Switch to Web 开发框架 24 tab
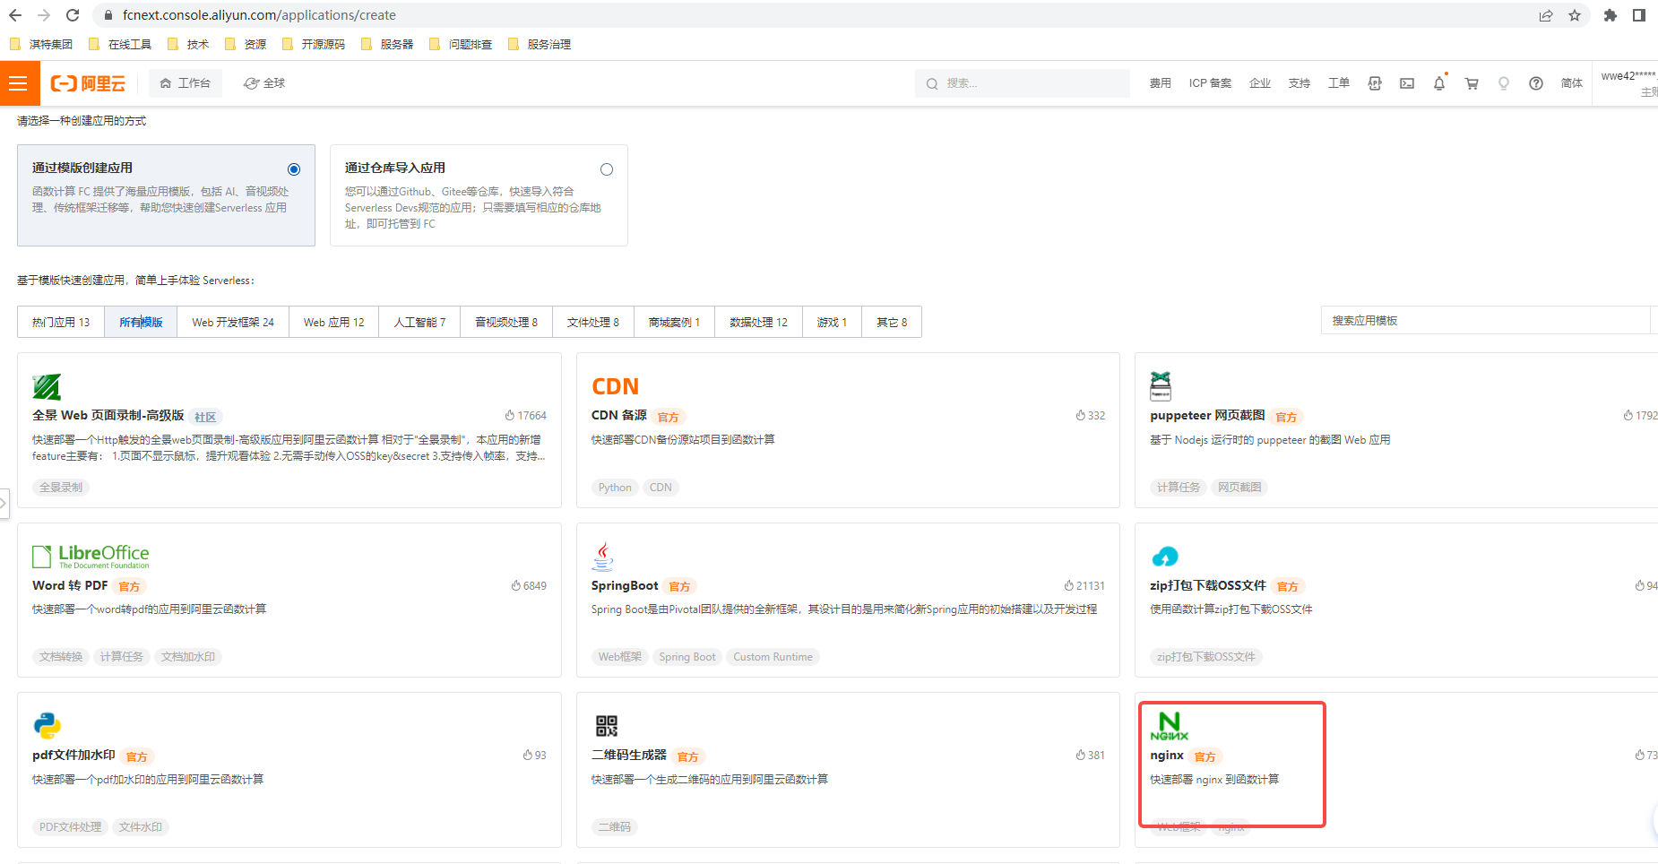This screenshot has width=1658, height=864. coord(233,322)
